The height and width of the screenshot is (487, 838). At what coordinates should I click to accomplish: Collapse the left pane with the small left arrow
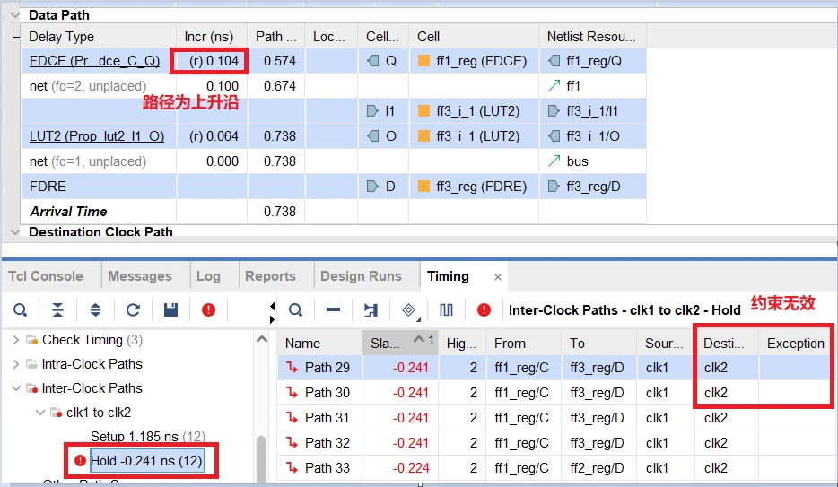click(x=272, y=306)
